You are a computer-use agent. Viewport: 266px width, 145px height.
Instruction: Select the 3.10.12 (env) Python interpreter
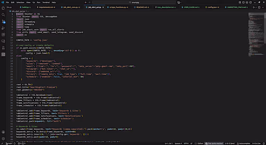pyautogui.click(x=229, y=143)
